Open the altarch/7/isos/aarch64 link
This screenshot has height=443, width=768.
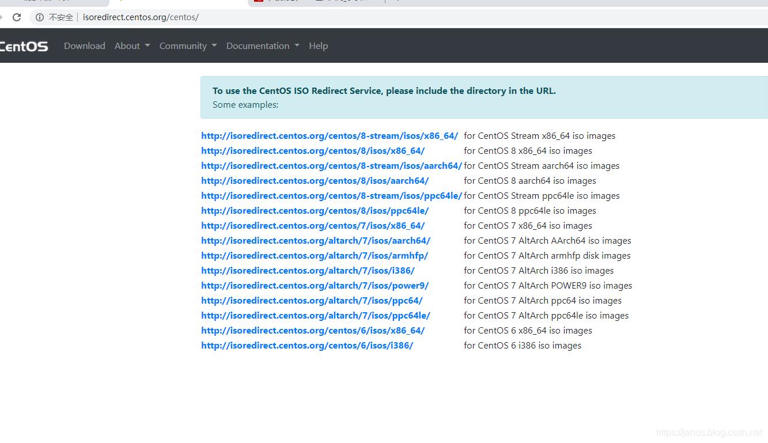[316, 241]
